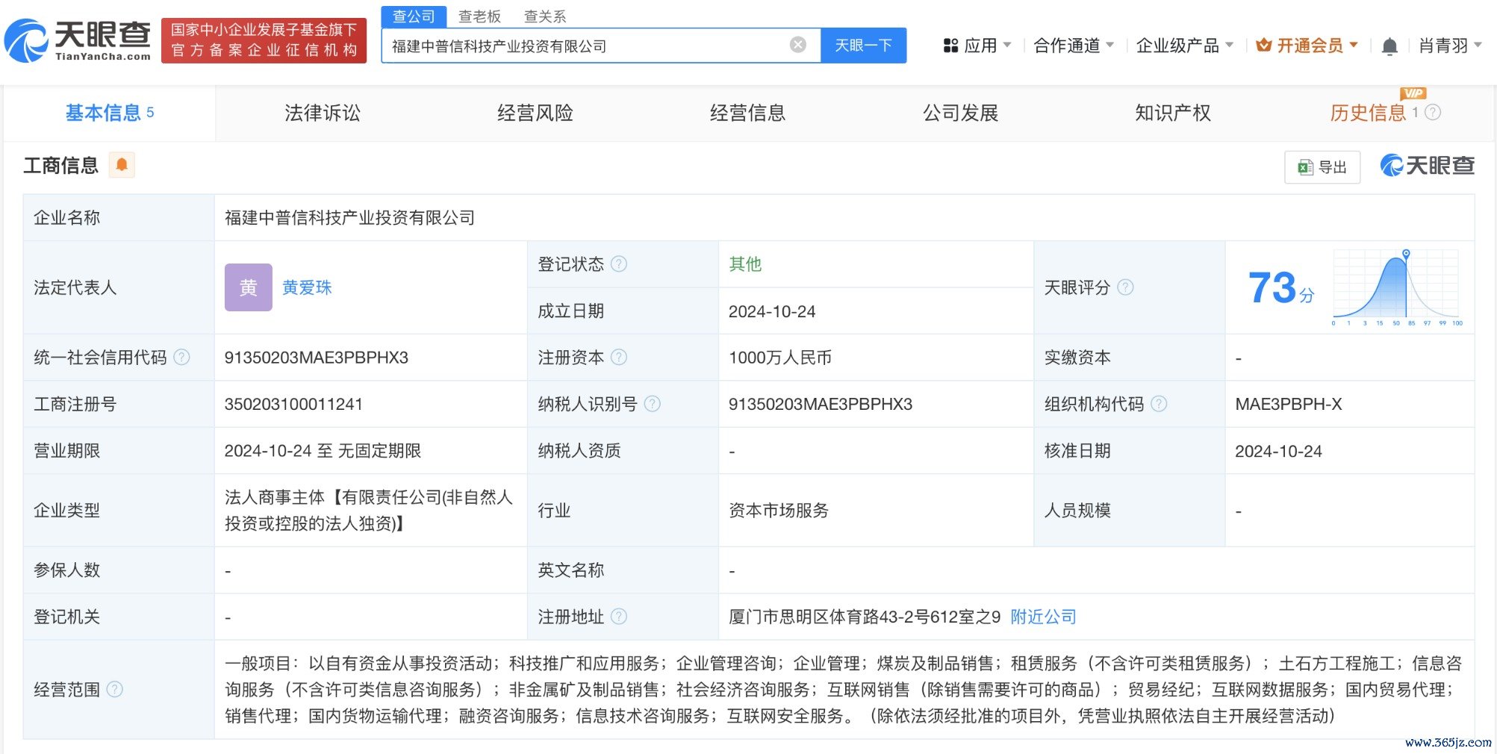Viewport: 1497px width, 754px height.
Task: Click the taxpayer ID 91350203MAE3PBPHX3 under 纳税人识别号
Action: click(x=821, y=404)
